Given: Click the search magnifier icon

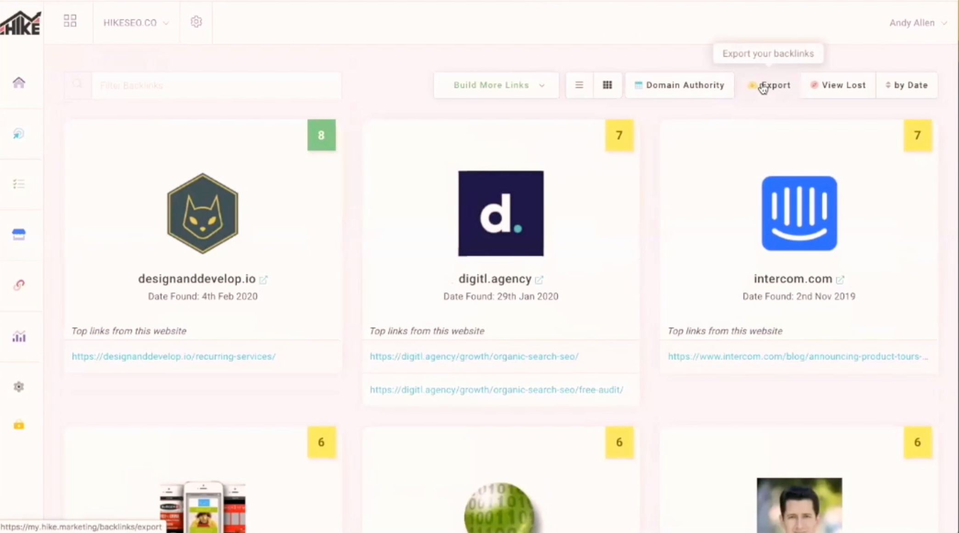Looking at the screenshot, I should (x=77, y=84).
